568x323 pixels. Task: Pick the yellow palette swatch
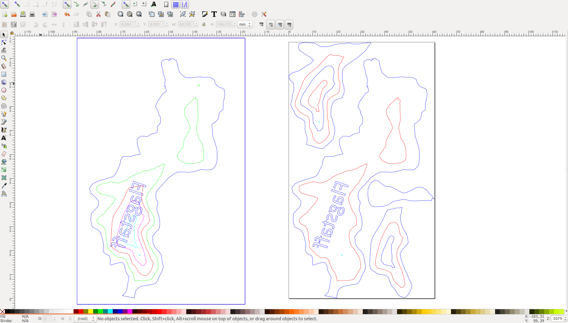pos(91,311)
